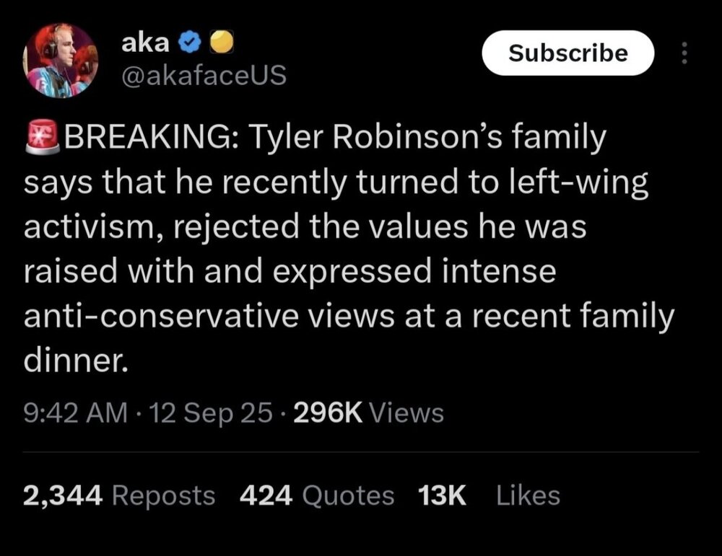
Task: Open the @akafaceUS handle link
Action: 204,74
